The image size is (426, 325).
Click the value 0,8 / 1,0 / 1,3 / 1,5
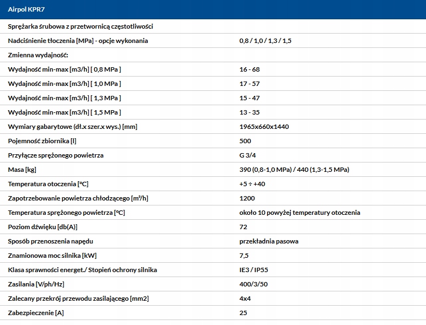265,41
